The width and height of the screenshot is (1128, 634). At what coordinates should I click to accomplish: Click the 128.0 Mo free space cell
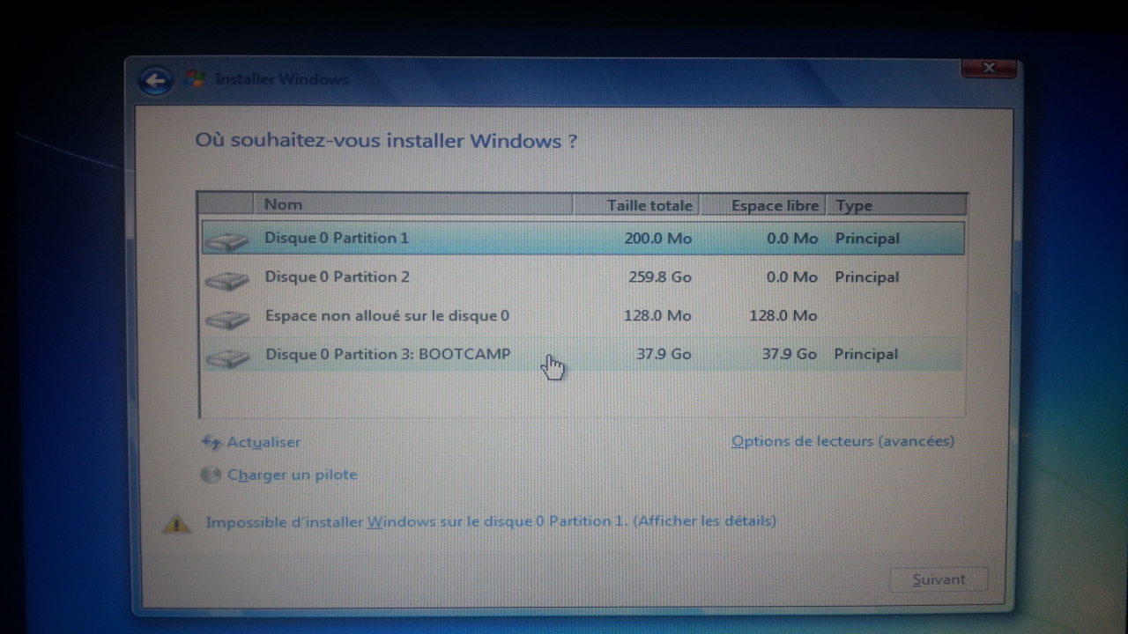tap(783, 316)
